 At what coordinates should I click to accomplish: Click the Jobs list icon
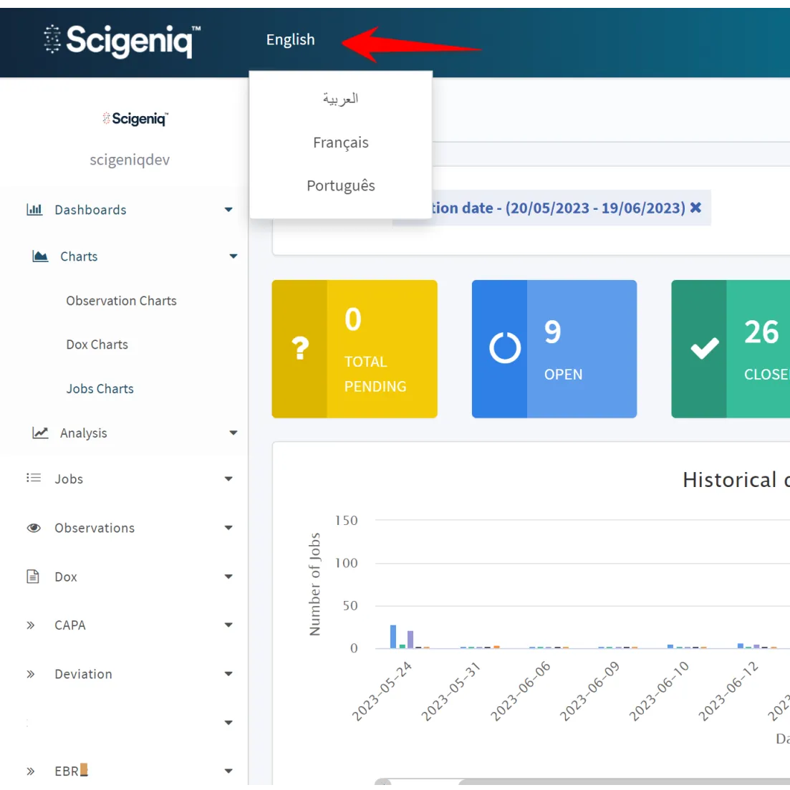34,478
